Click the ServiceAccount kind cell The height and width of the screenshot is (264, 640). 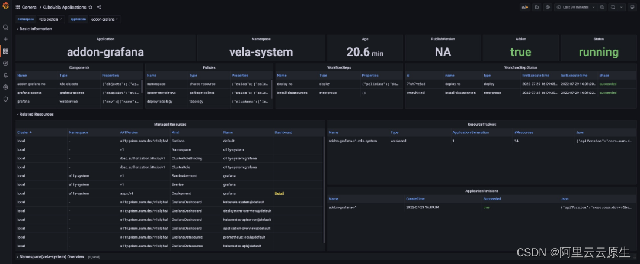(184, 176)
